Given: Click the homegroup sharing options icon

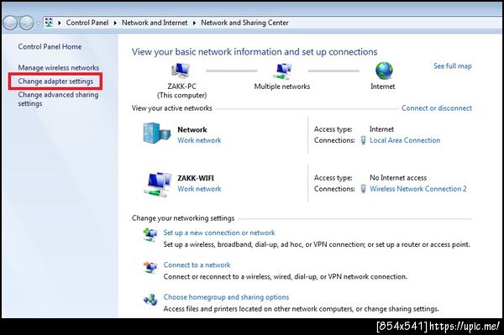Looking at the screenshot, I should (x=150, y=300).
